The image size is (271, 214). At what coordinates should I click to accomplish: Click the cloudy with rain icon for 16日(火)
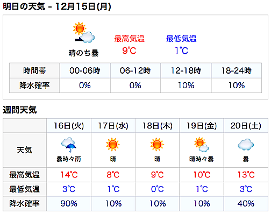pos(69,145)
